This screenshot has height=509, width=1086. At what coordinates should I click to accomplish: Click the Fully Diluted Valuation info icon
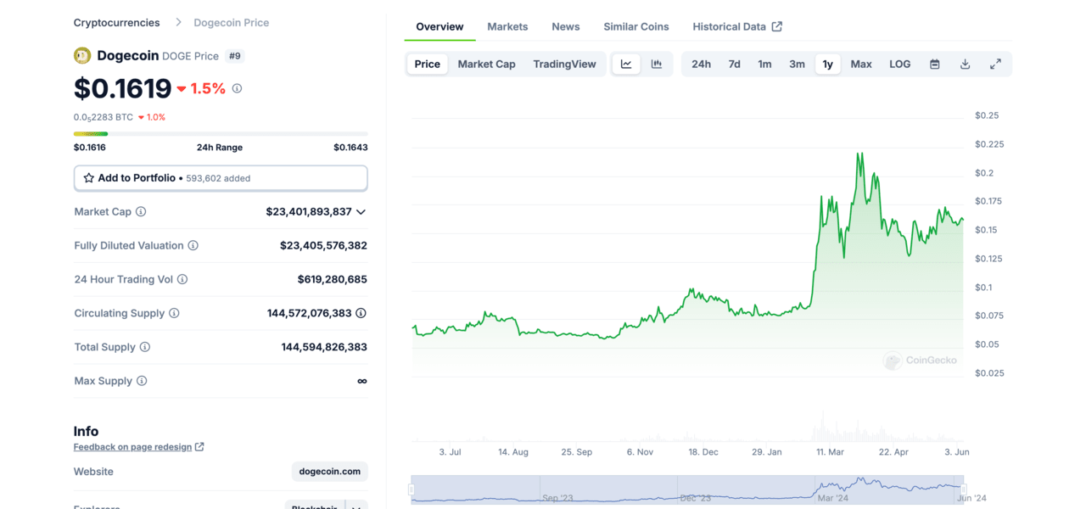pyautogui.click(x=193, y=246)
